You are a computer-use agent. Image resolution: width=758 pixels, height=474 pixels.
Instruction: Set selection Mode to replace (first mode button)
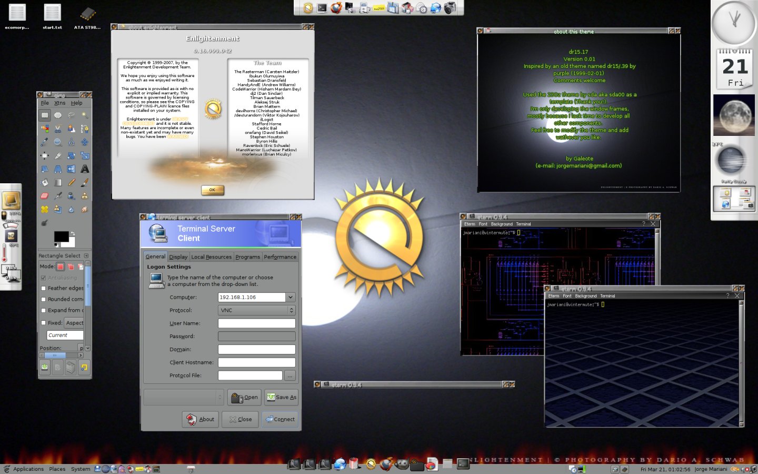[x=61, y=266]
